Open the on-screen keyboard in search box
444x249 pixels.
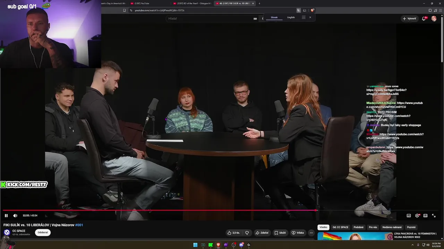click(x=255, y=19)
